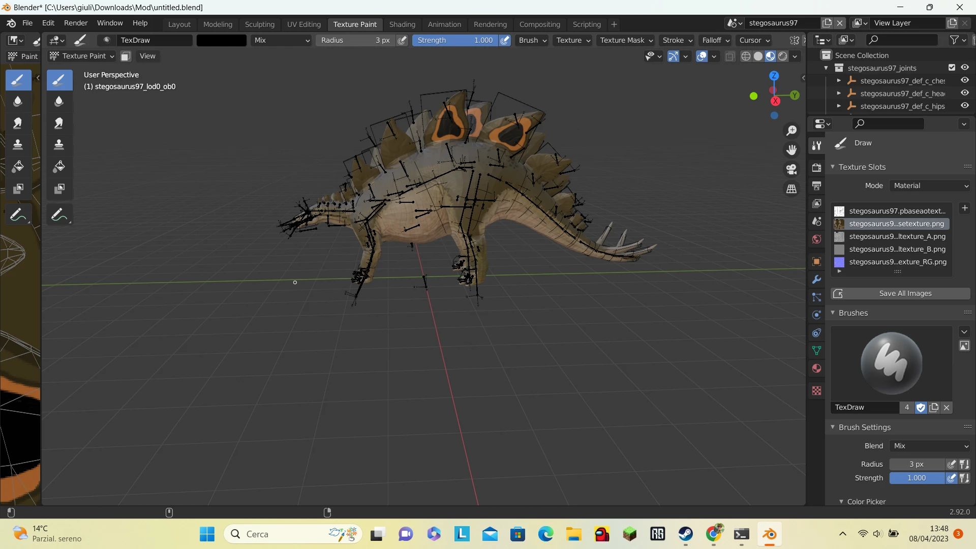976x549 pixels.
Task: Switch perspective/orthographic with the grid icon
Action: [x=791, y=189]
